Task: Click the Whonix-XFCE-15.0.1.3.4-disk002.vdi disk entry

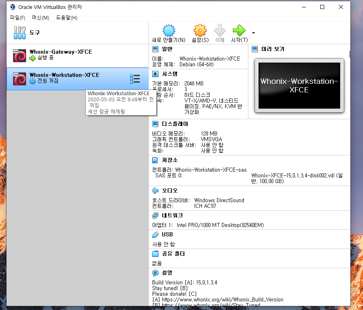Action: [297, 178]
